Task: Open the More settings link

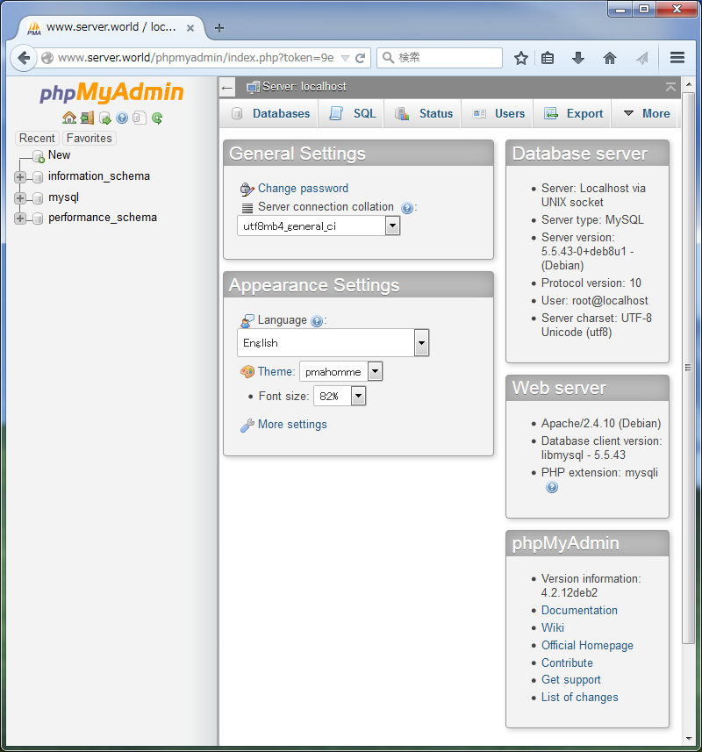Action: (292, 425)
